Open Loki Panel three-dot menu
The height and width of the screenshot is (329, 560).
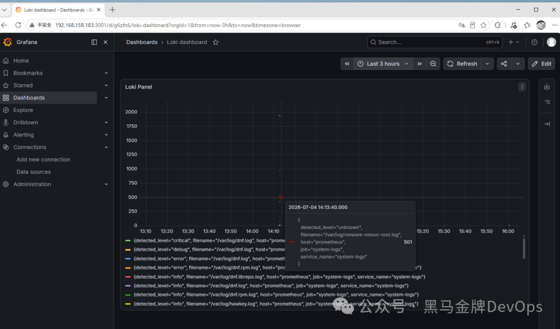(x=522, y=87)
